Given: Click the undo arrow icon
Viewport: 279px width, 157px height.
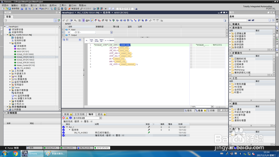Looking at the screenshot, I should [x=40, y=9].
